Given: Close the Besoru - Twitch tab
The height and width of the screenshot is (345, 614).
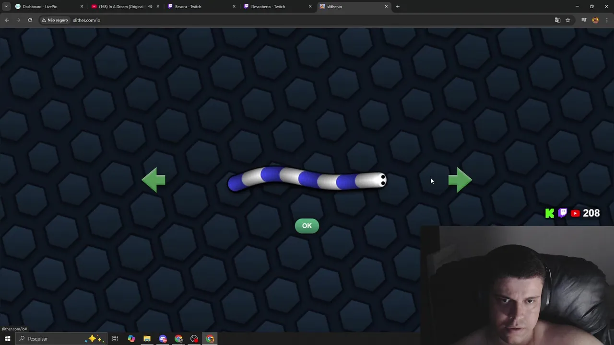Looking at the screenshot, I should click(x=234, y=7).
